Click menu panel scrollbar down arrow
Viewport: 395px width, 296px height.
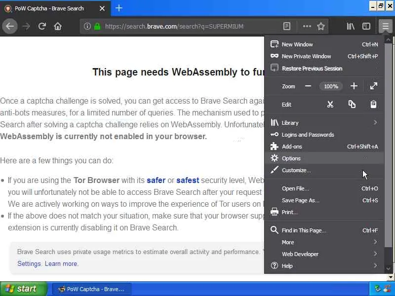click(388, 269)
